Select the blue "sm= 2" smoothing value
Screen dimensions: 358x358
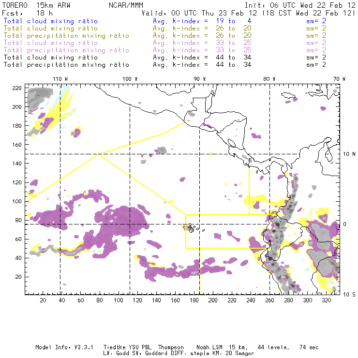tap(316, 21)
